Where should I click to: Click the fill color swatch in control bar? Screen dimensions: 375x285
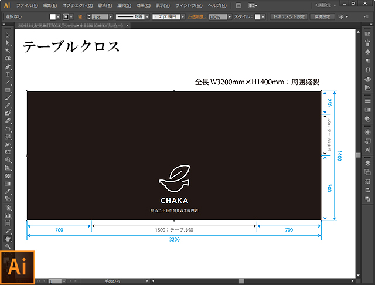tap(52, 17)
